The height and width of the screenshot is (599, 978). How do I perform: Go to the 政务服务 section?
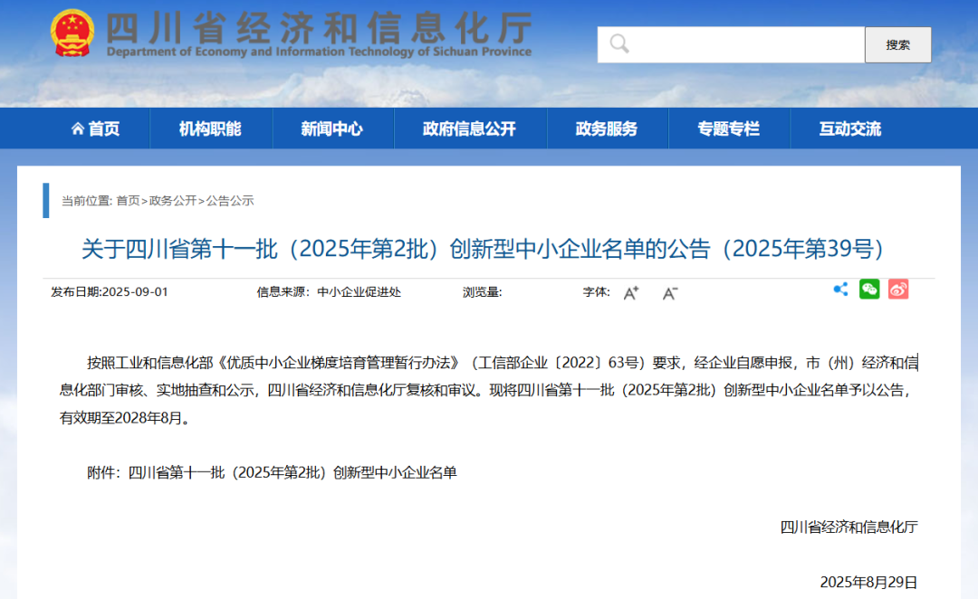point(607,128)
